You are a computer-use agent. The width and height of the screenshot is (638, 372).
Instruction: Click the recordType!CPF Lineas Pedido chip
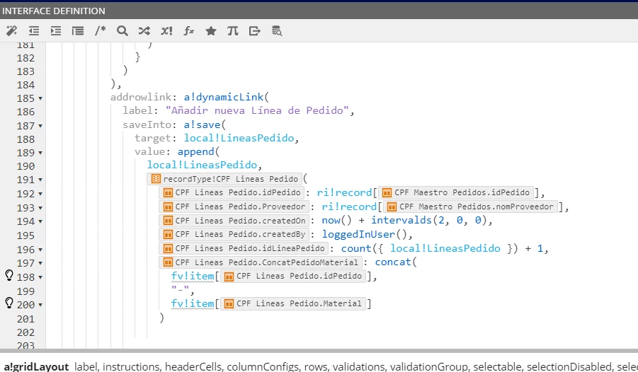pyautogui.click(x=224, y=179)
